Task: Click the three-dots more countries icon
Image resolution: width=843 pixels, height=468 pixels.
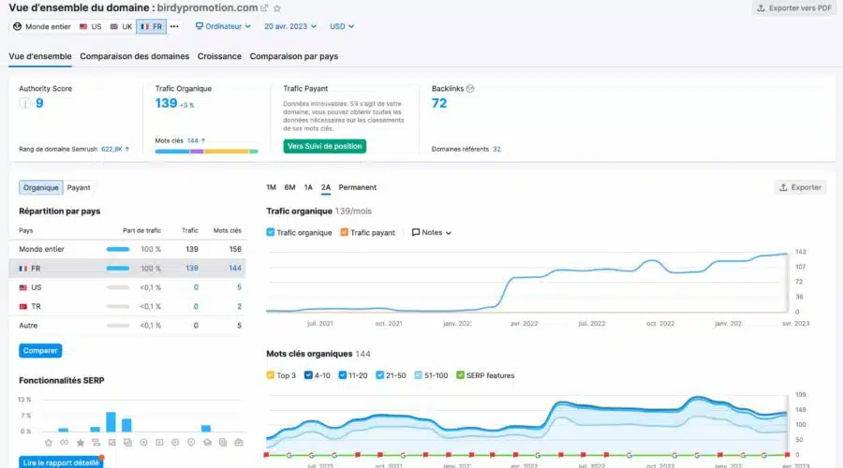Action: click(174, 26)
